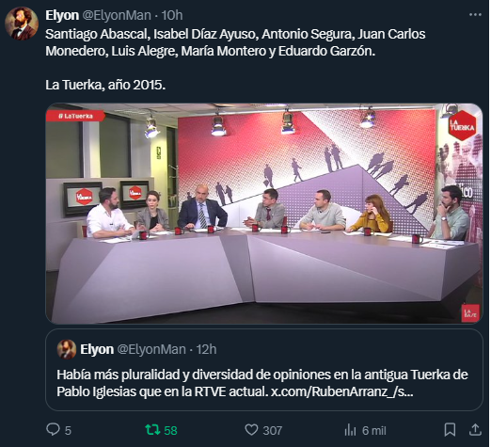Click the reply speech bubble icon
Screen dimensions: 491x447
tap(53, 430)
